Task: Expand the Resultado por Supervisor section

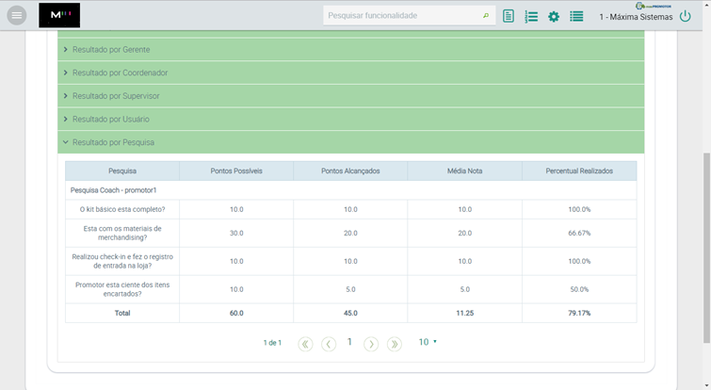Action: [x=116, y=96]
